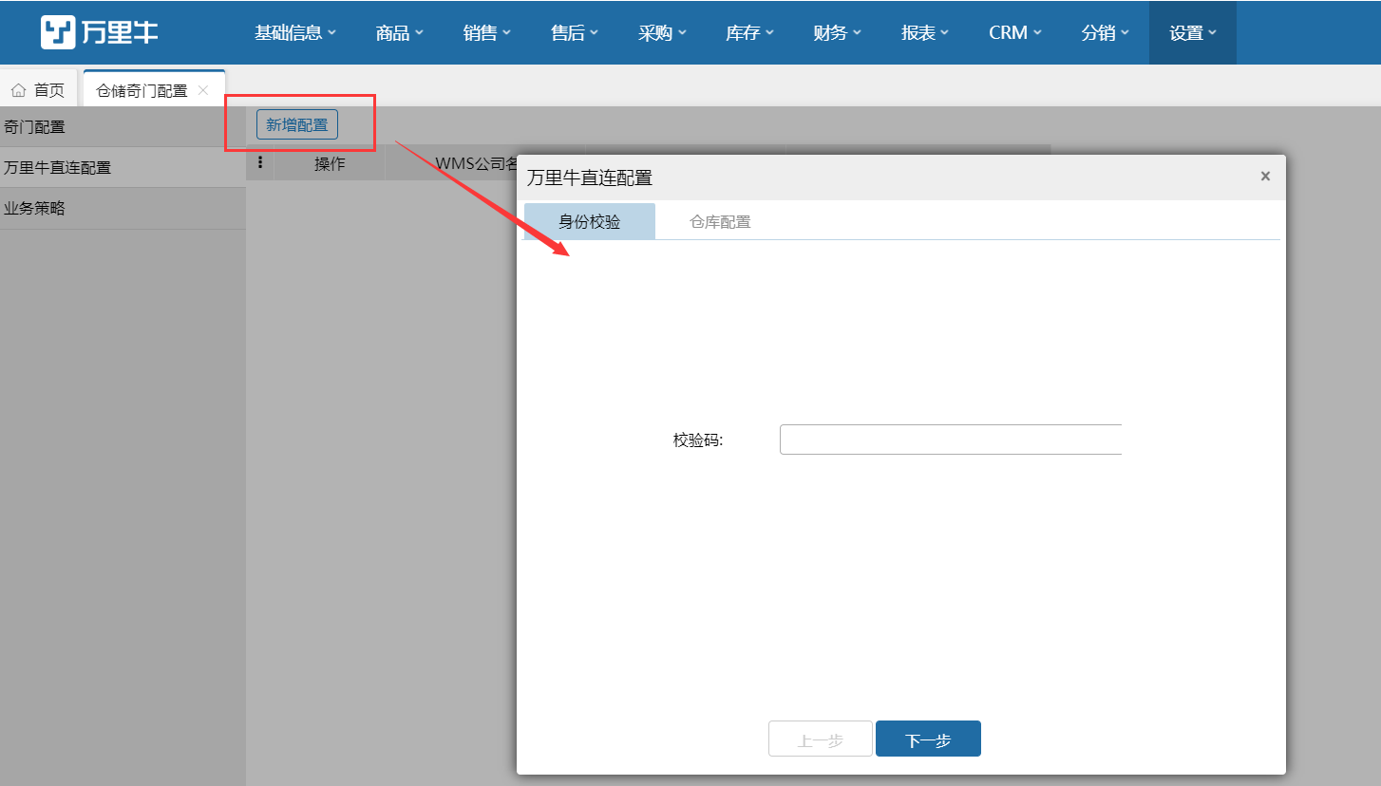Click the home icon on 首页 tab
Image resolution: width=1381 pixels, height=786 pixels.
pos(18,90)
